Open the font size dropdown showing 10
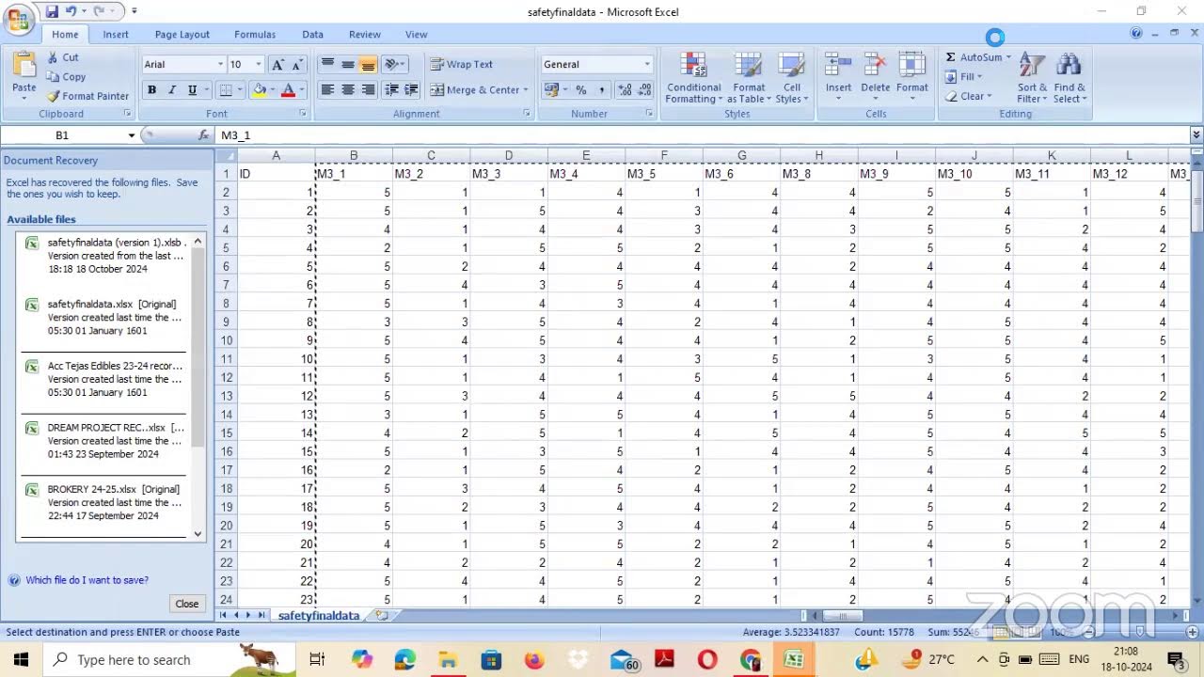The width and height of the screenshot is (1204, 677). pyautogui.click(x=258, y=65)
